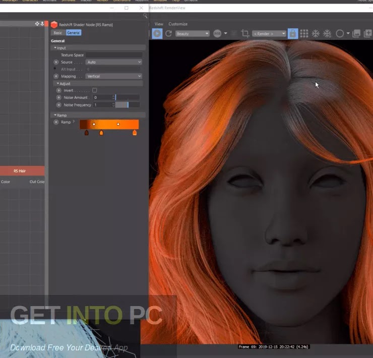Click the search magnifier in node editor
Viewport: 373px width, 358px height.
[145, 16]
